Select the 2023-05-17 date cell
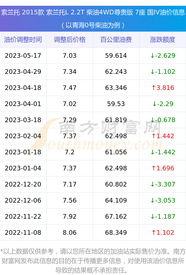This screenshot has width=186, height=275. pyautogui.click(x=23, y=55)
